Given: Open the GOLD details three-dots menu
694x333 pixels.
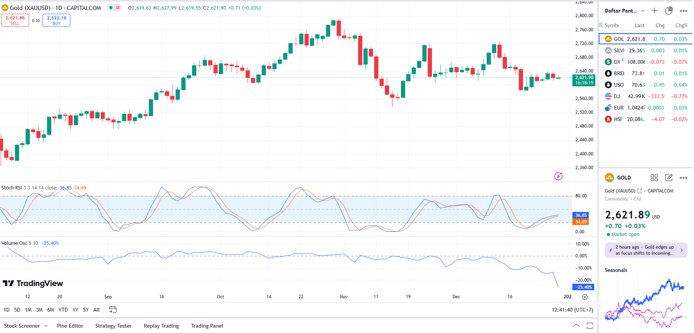Looking at the screenshot, I should tap(683, 178).
